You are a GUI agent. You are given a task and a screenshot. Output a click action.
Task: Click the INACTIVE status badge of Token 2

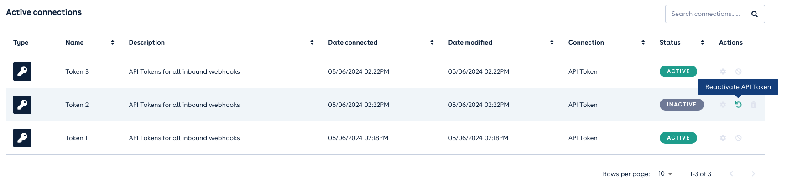coord(681,105)
